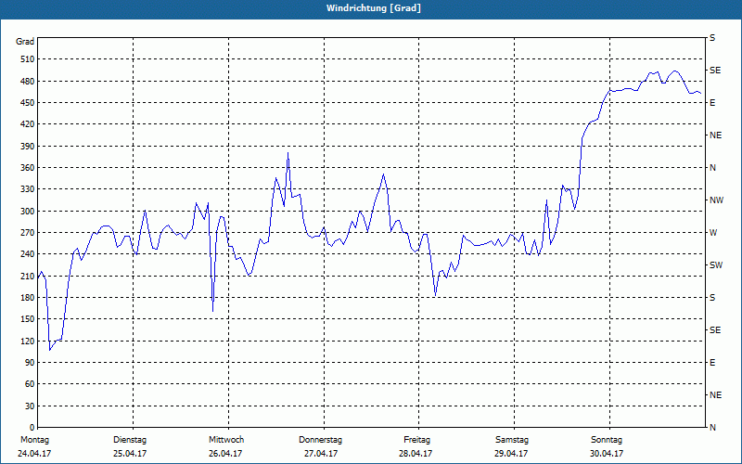Select the Samstag day label
Screen dimensions: 742x464
click(512, 440)
